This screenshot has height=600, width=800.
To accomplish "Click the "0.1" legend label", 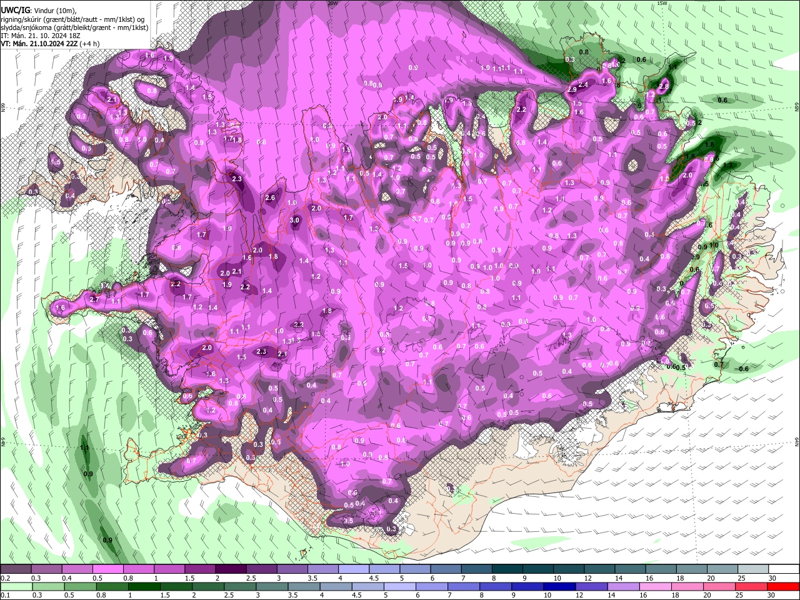I will pos(6,595).
